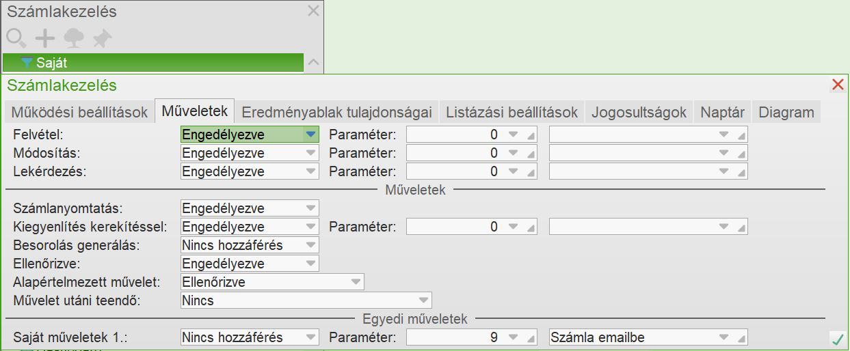Close the Számlakezelés settings dialog with red X
Viewport: 850px width, 351px height.
pos(837,85)
